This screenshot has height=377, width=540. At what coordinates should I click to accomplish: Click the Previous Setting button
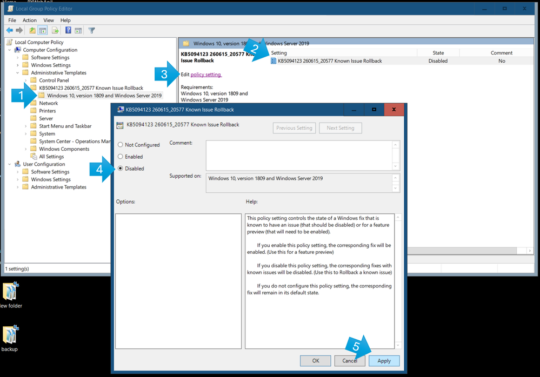pos(294,128)
